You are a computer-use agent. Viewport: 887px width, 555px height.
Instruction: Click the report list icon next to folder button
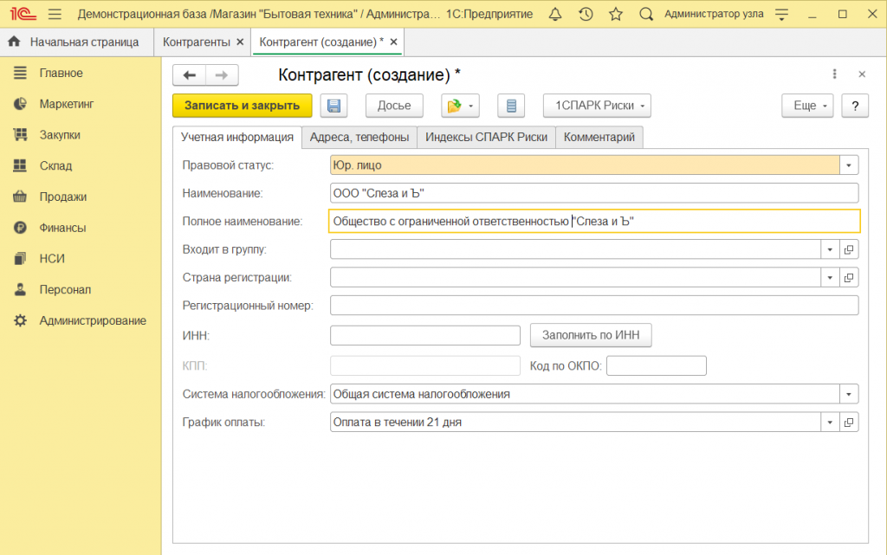[511, 106]
